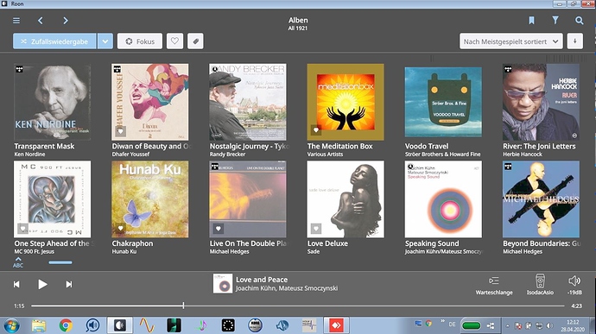This screenshot has height=334, width=596.
Task: Open the Beyond Boundaries album cover
Action: 541,199
